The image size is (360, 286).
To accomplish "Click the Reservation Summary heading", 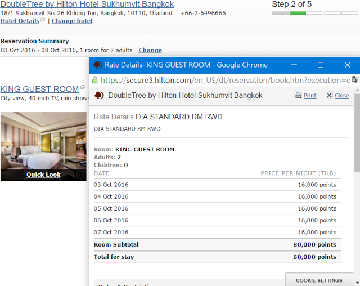I will [35, 41].
